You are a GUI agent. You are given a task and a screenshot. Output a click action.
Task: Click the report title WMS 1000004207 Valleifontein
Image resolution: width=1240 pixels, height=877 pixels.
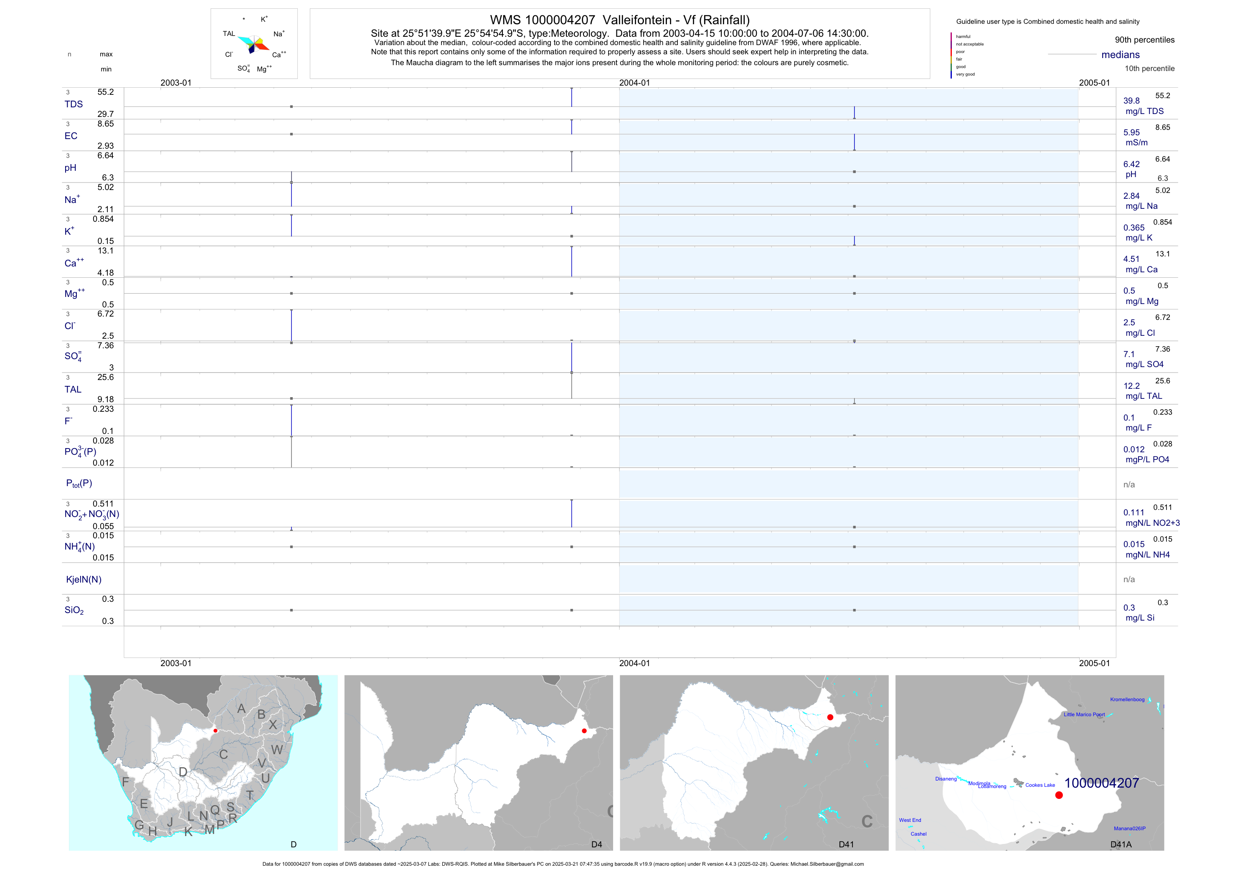click(619, 20)
